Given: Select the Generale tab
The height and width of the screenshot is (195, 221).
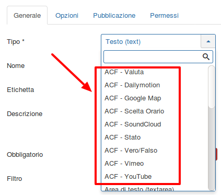Looking at the screenshot, I should pyautogui.click(x=27, y=16).
